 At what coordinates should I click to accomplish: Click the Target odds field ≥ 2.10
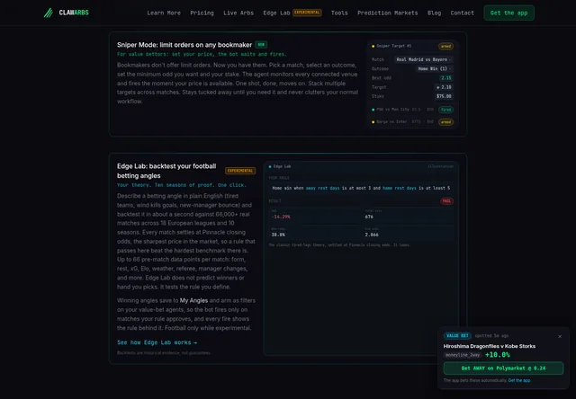pyautogui.click(x=444, y=87)
